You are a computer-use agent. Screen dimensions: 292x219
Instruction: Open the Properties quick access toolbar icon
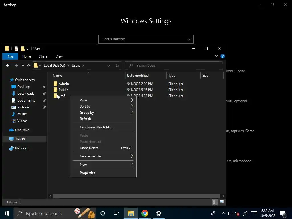coord(16,48)
